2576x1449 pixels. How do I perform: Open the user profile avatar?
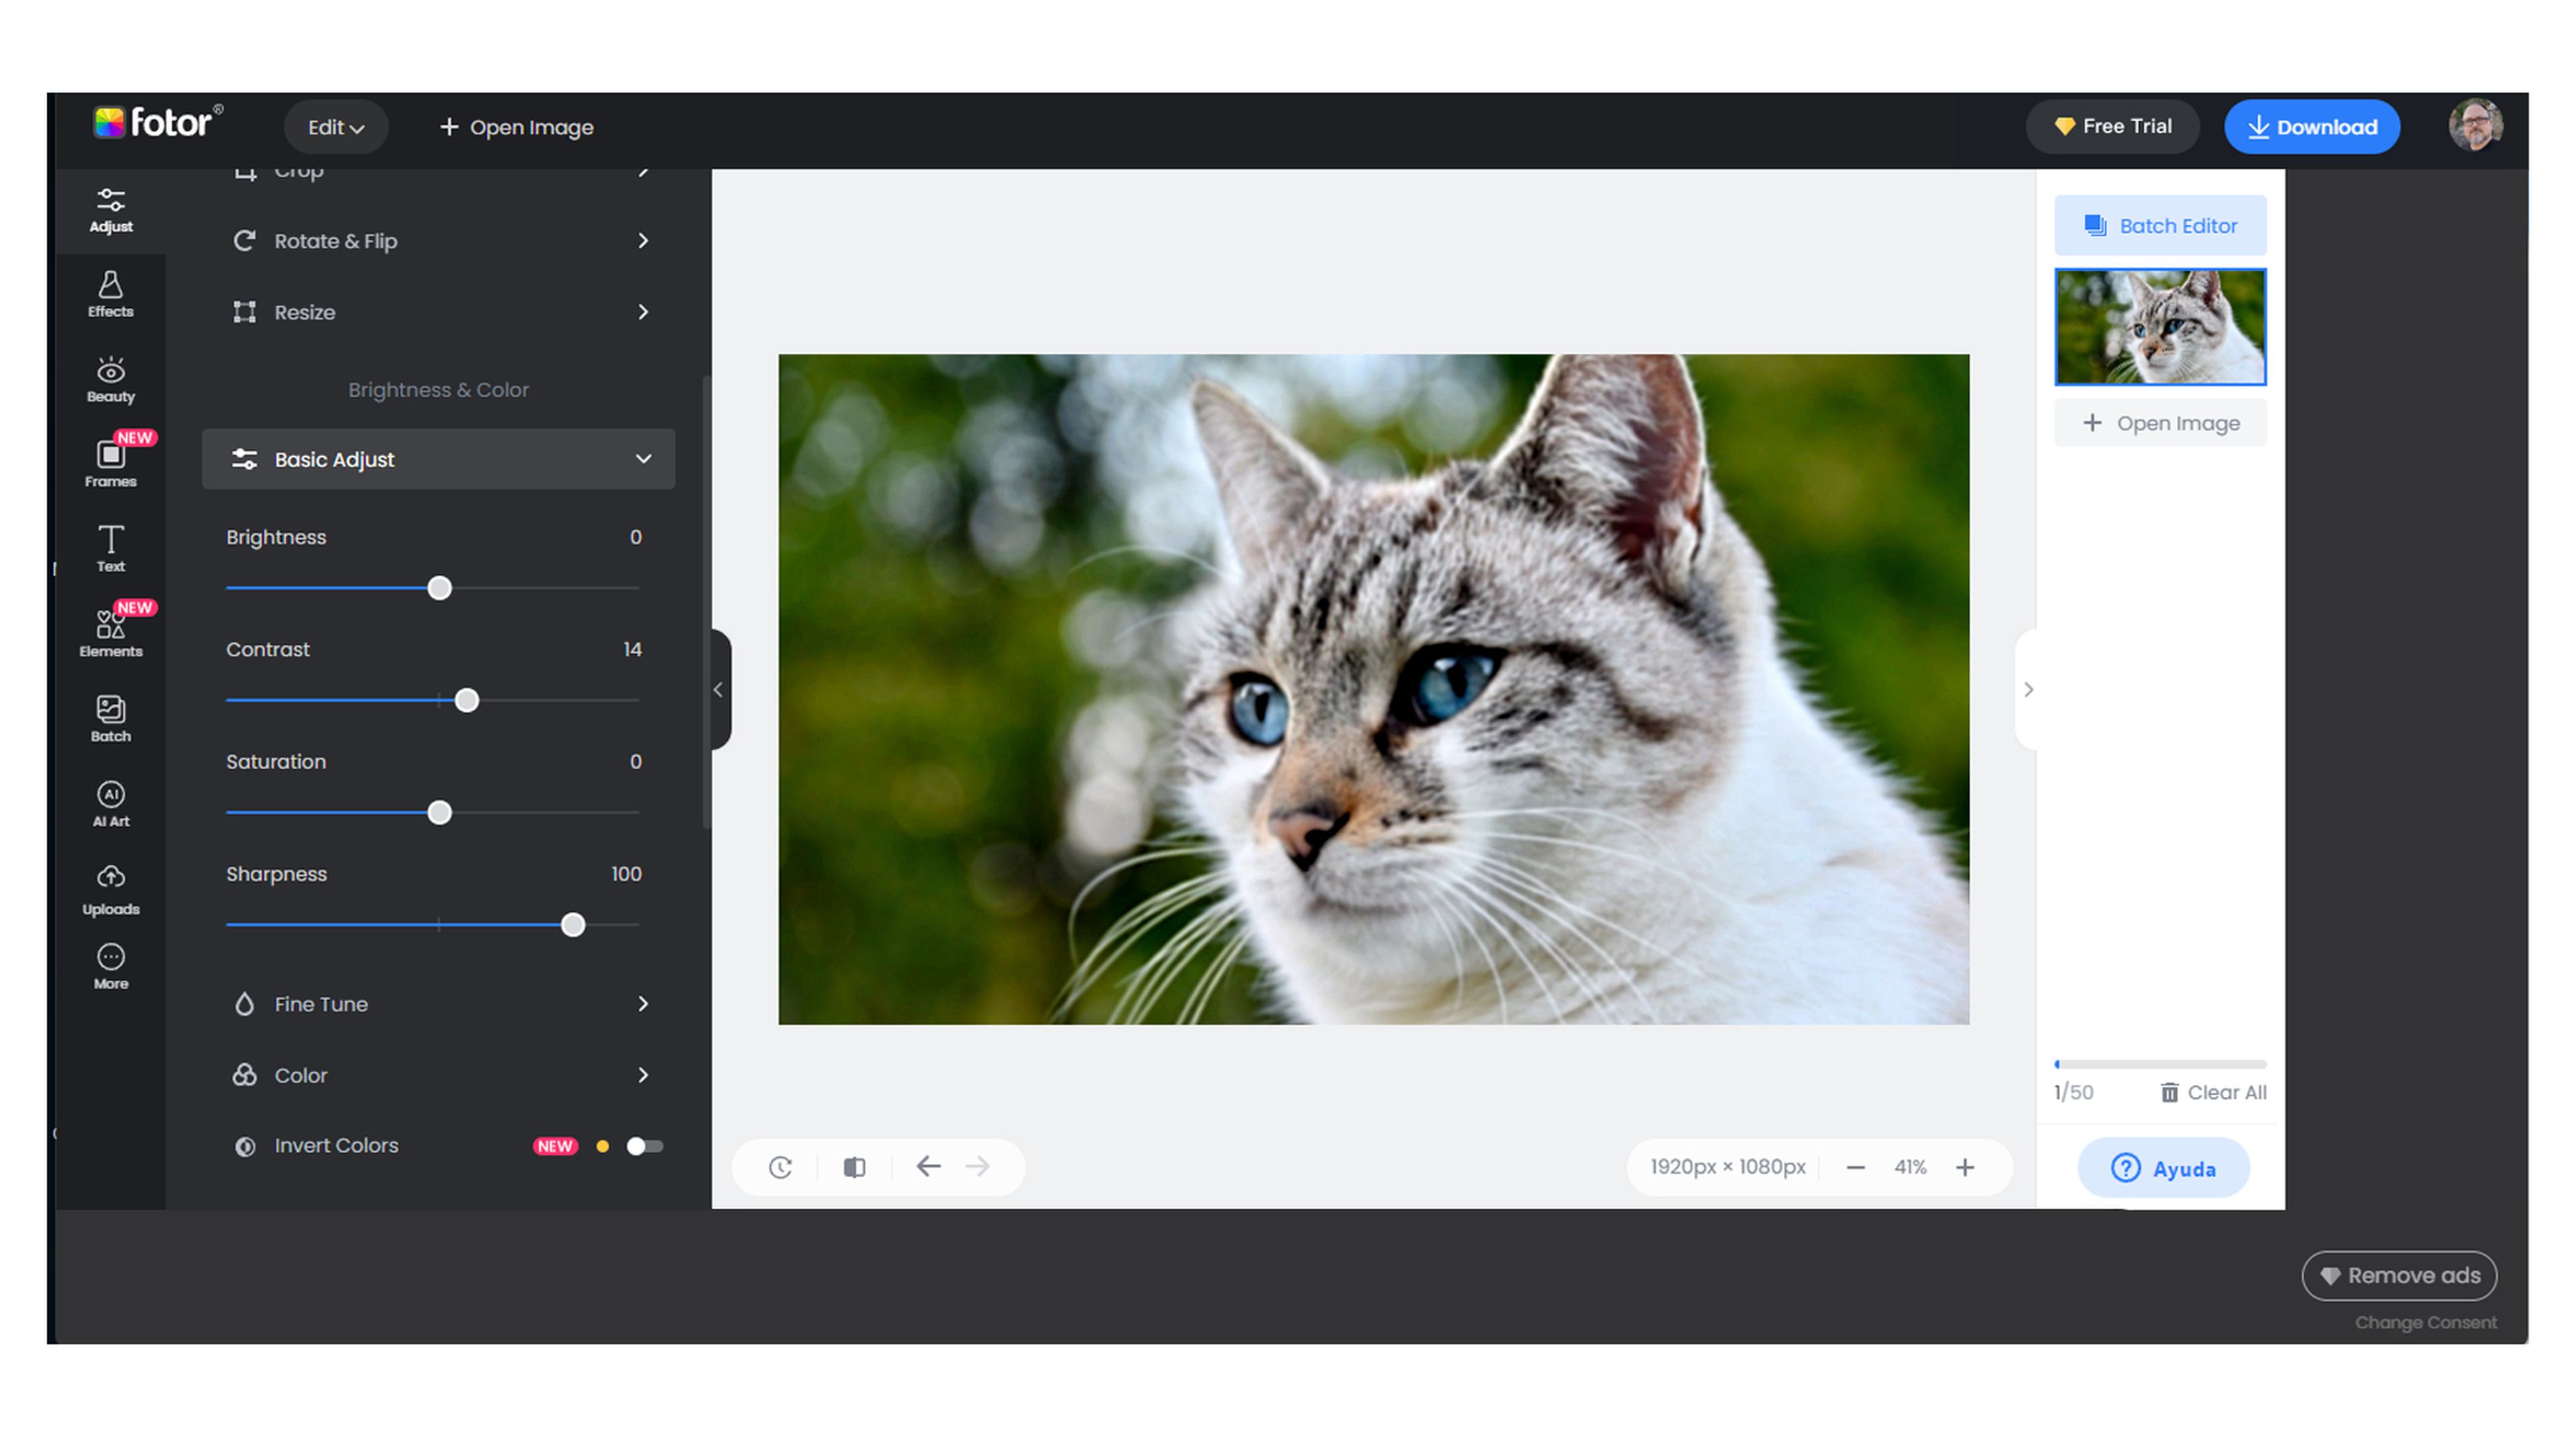[2475, 126]
